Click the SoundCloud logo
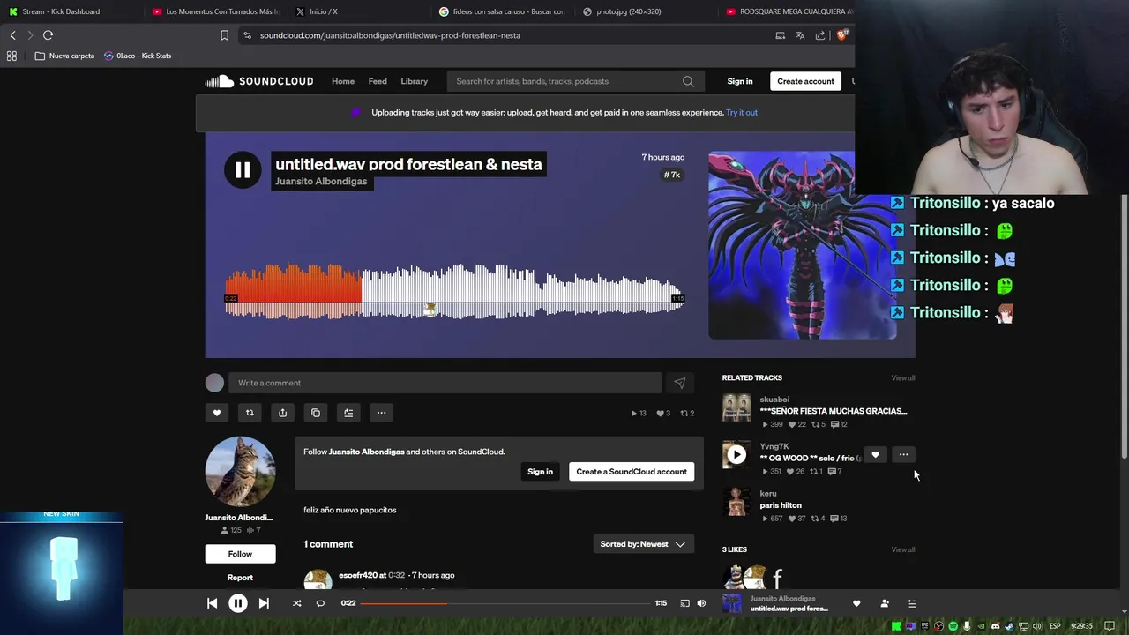The height and width of the screenshot is (635, 1129). [x=259, y=81]
